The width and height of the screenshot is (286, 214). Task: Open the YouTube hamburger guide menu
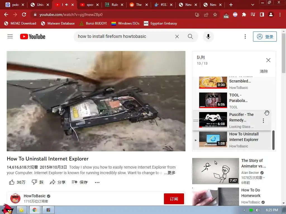[10, 37]
